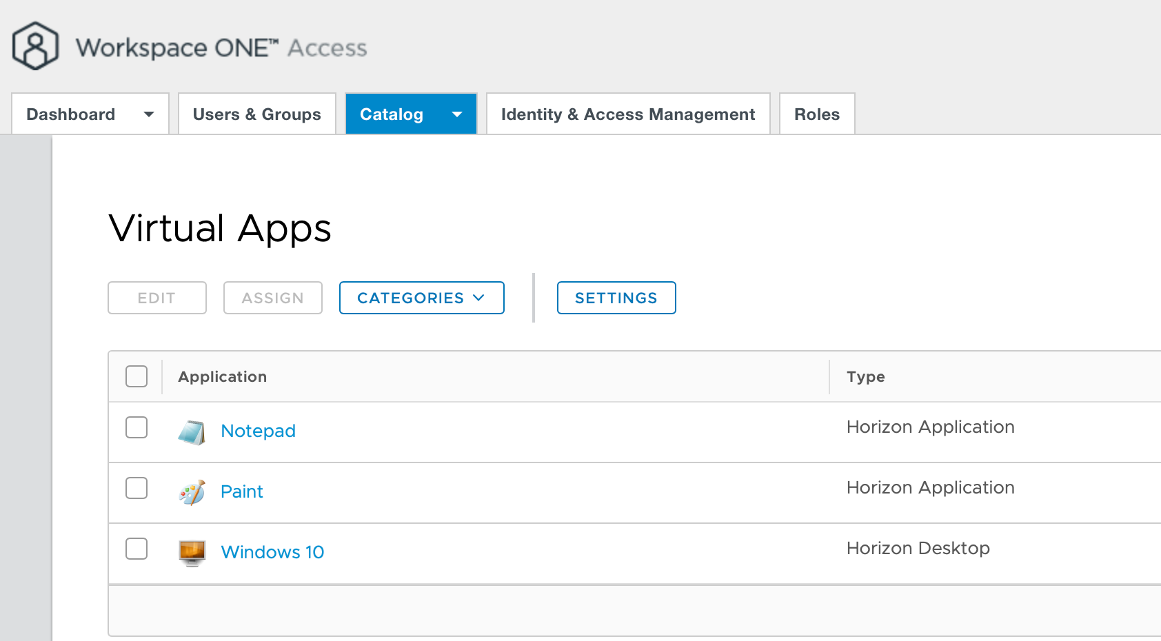Expand the Dashboard tab dropdown arrow

click(148, 114)
